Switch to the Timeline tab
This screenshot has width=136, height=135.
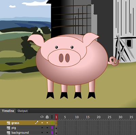(x=8, y=111)
